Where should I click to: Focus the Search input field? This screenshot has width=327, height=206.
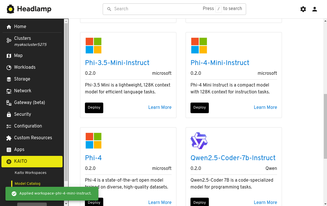click(155, 9)
